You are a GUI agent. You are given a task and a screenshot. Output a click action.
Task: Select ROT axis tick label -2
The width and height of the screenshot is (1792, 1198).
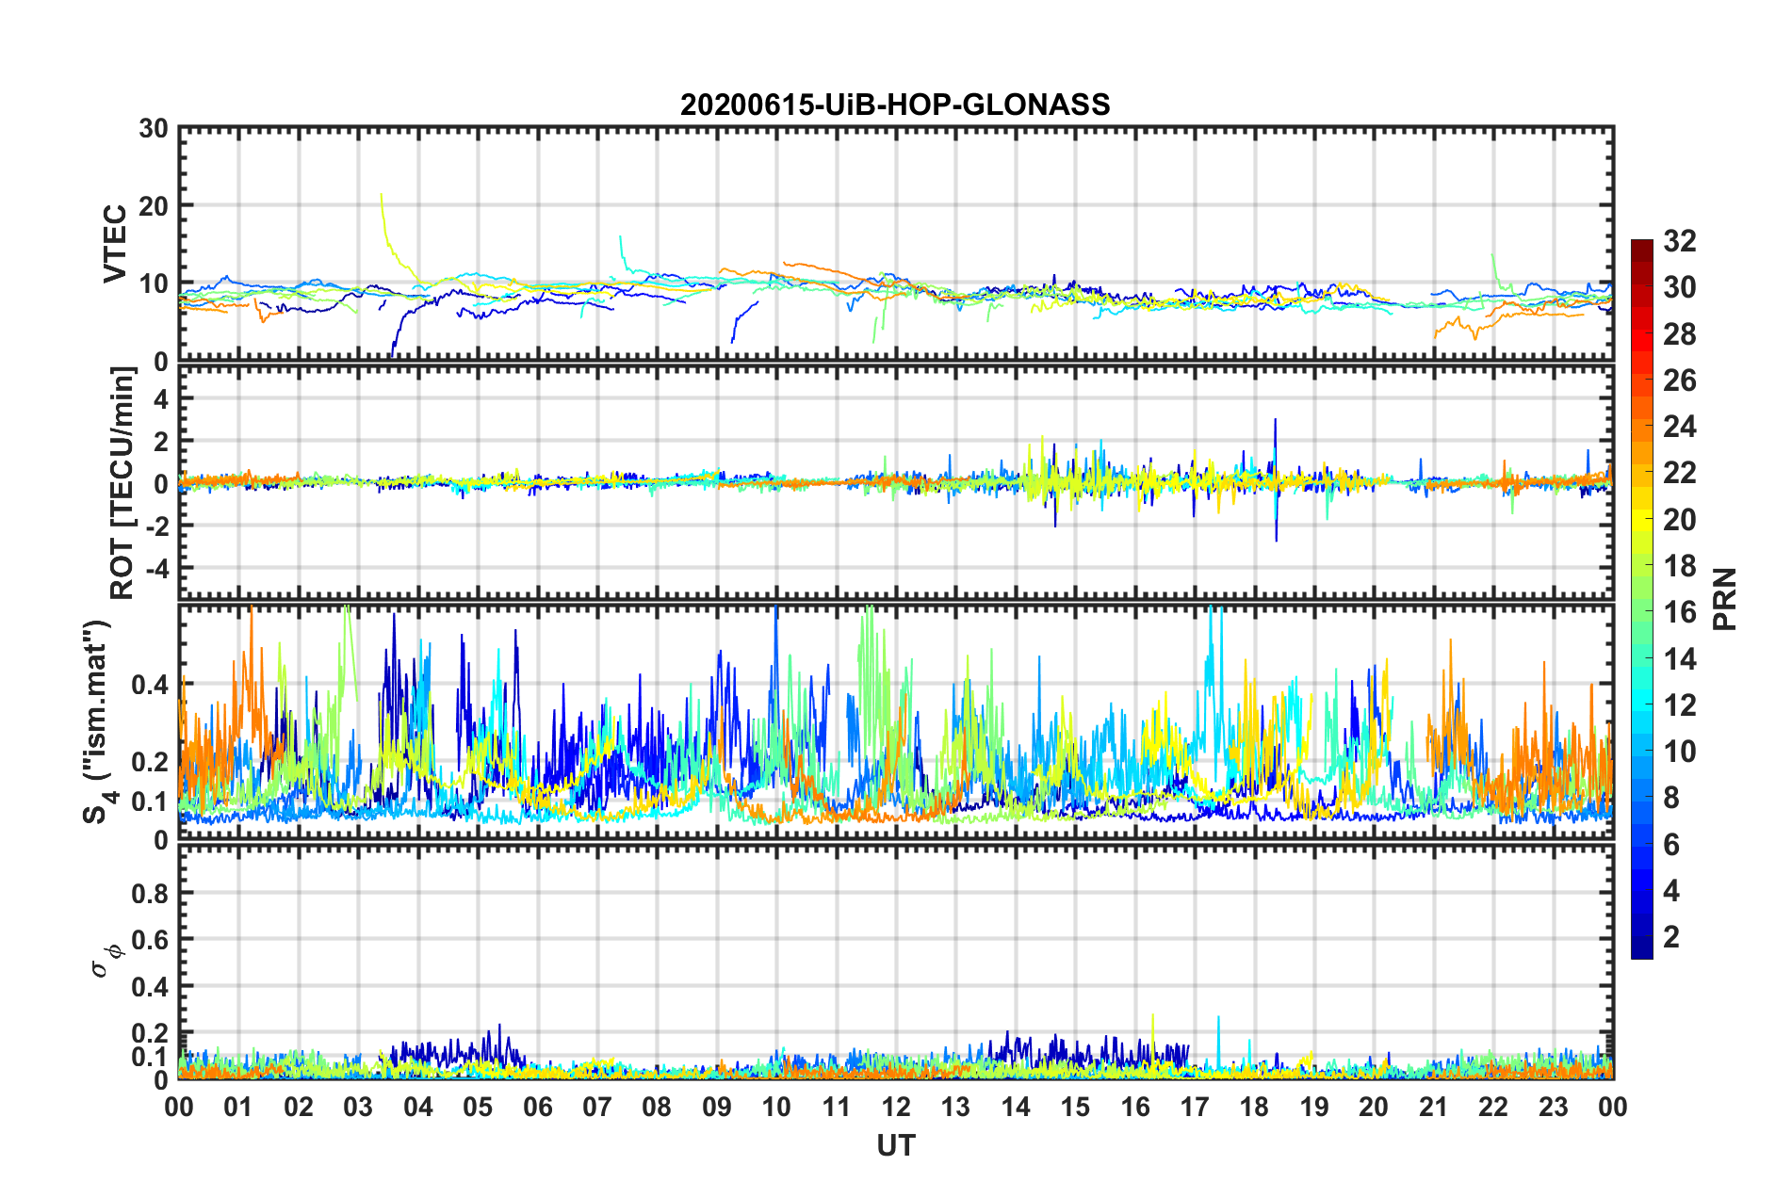tap(156, 526)
